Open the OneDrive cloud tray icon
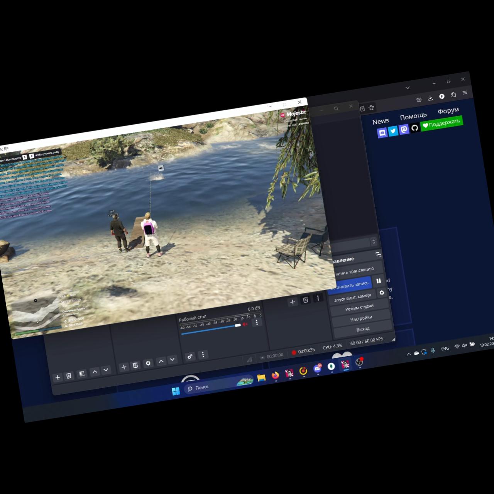Screen dimensions: 494x494 coord(416,353)
